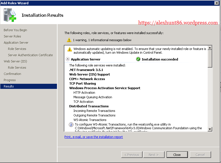Screen dimensions: 221x163
Task: Click the Windows update warning icon
Action: [x=69, y=49]
